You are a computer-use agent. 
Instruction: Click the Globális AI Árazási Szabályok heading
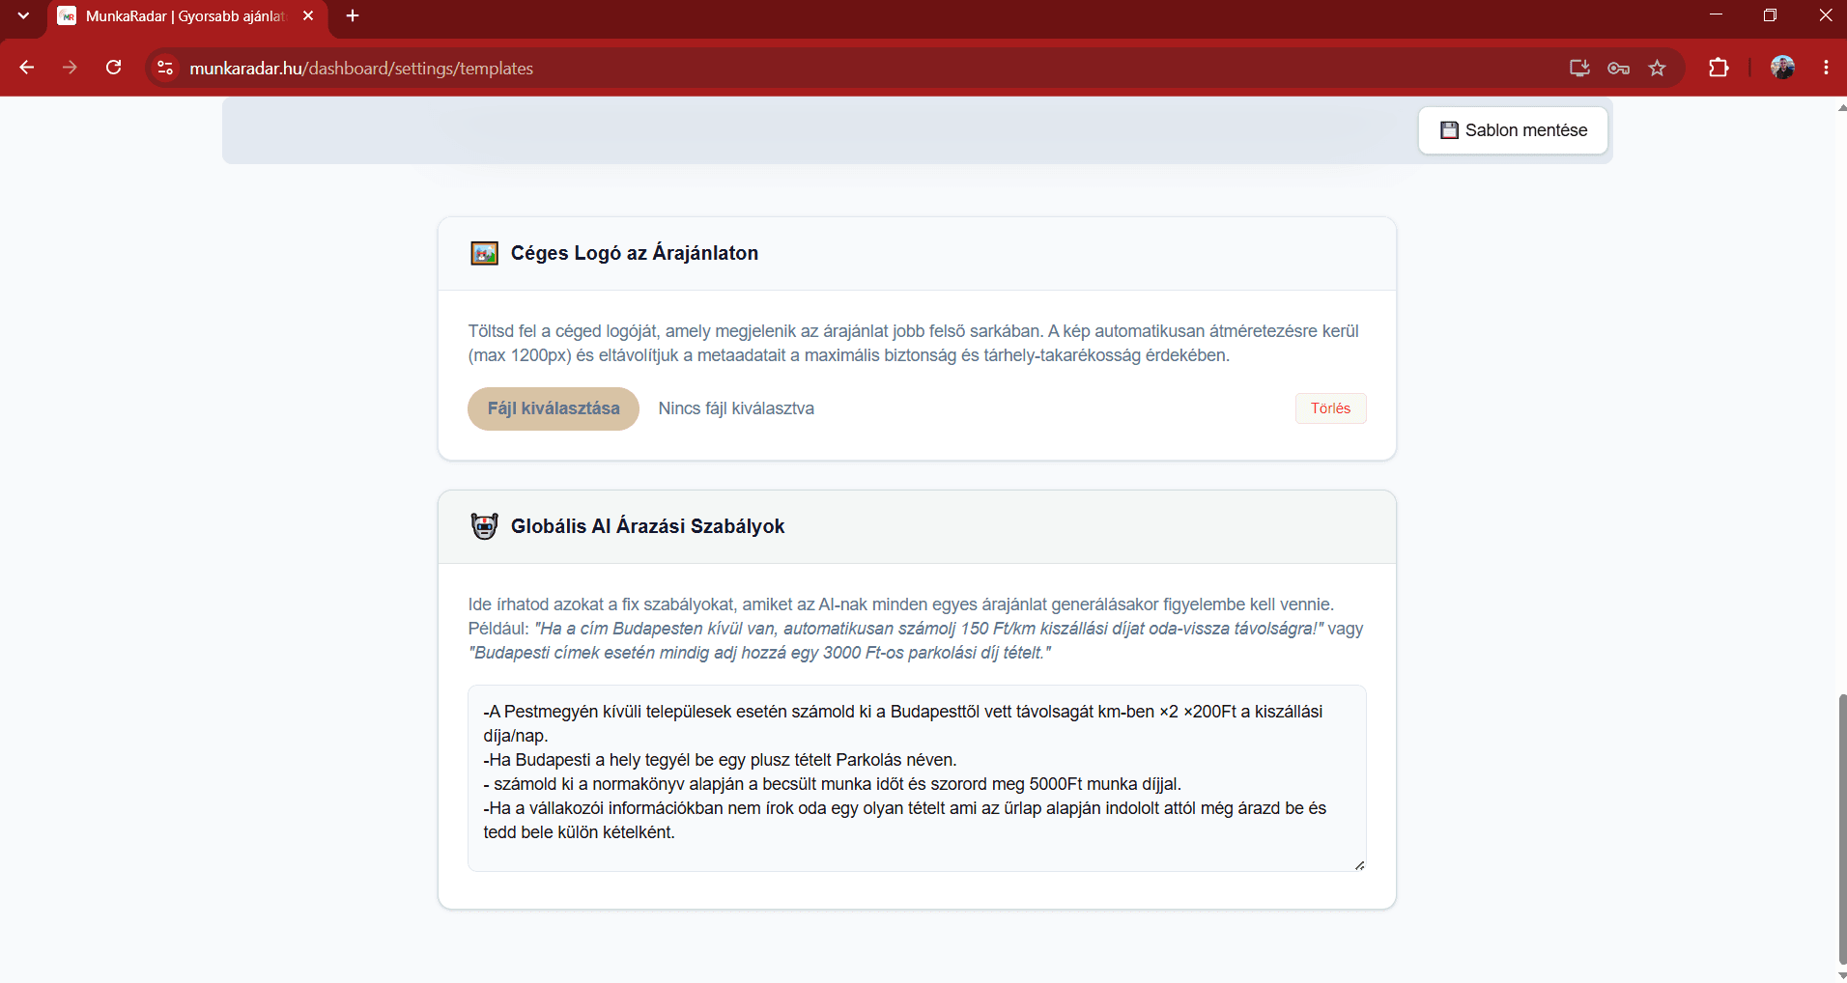click(647, 526)
